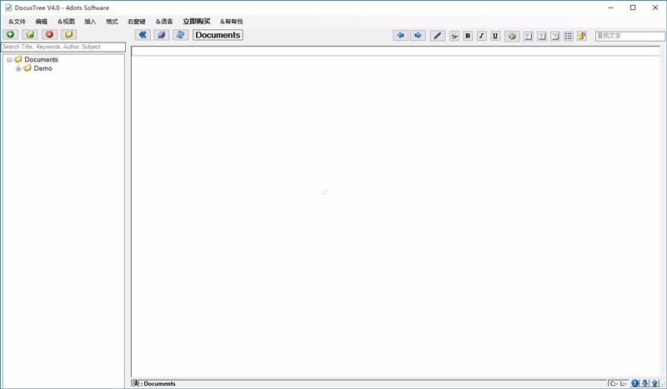Open the 编辑 menu

42,21
